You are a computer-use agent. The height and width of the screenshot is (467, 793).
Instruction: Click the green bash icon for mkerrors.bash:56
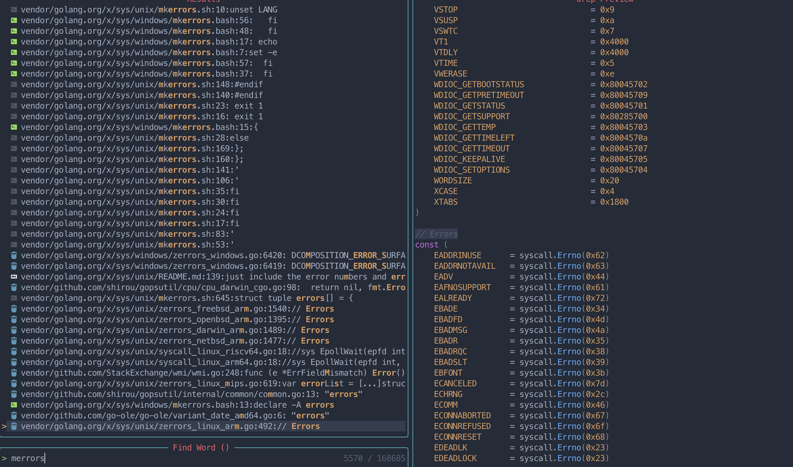[x=14, y=20]
